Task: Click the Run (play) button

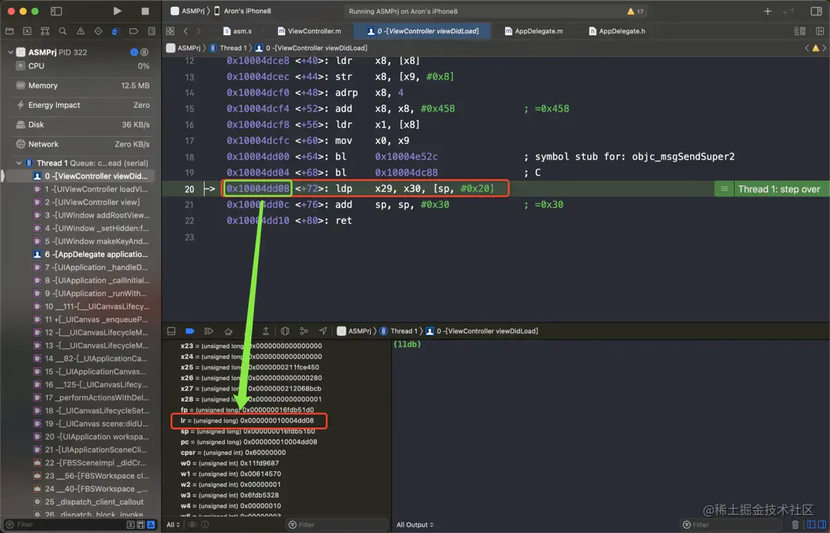Action: click(x=118, y=11)
